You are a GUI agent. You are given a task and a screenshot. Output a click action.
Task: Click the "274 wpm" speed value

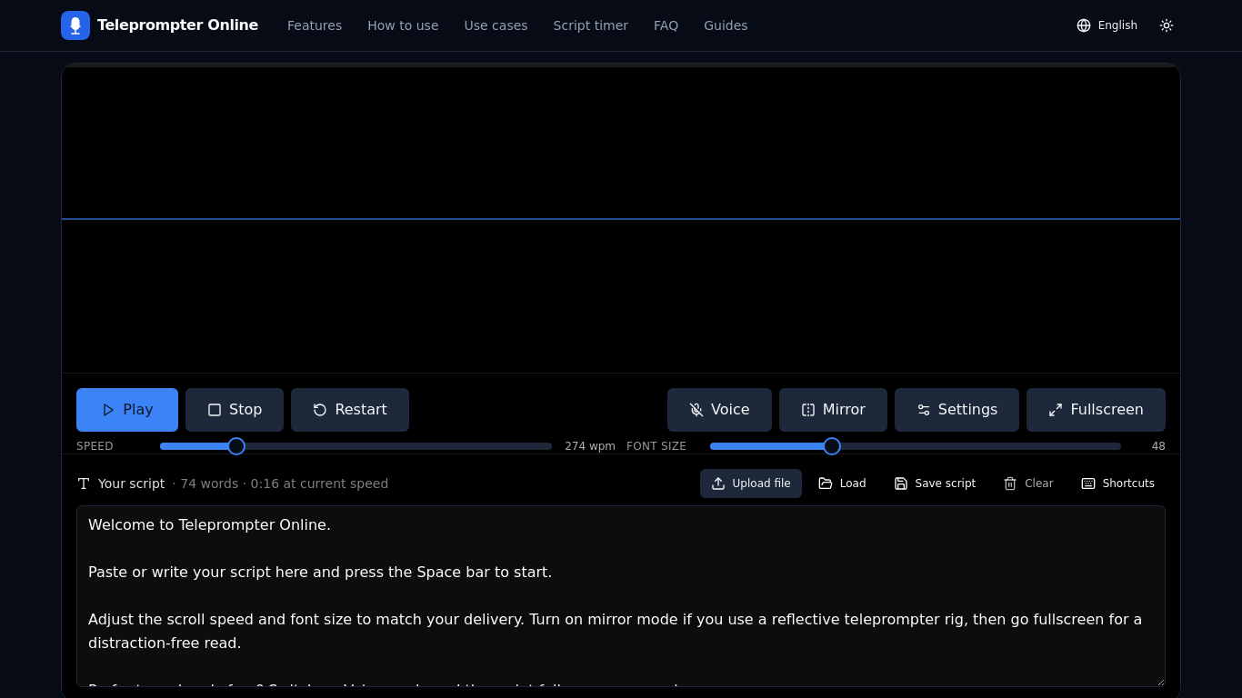590,446
